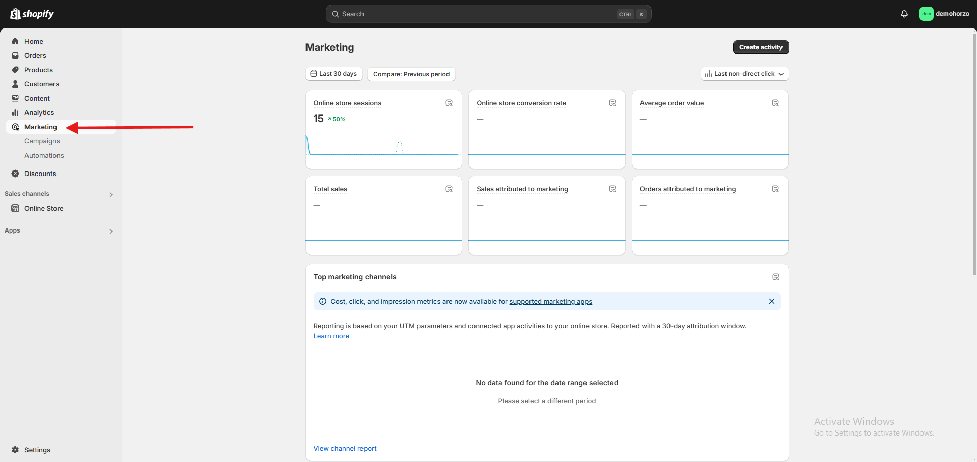Open the Shopify logo home link
Viewport: 977px width, 462px height.
32,14
